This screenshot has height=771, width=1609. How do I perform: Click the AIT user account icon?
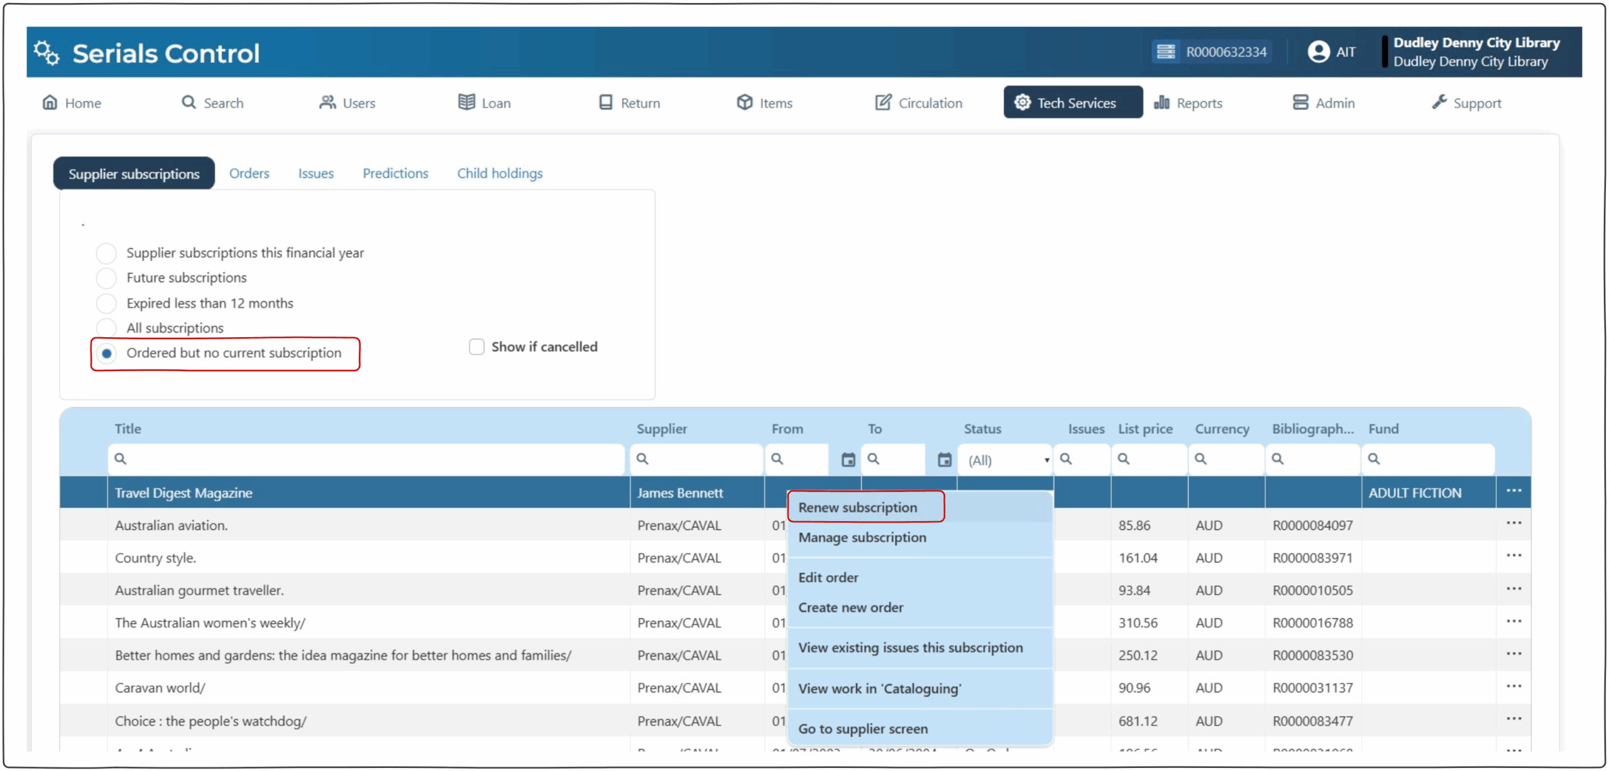(1318, 51)
